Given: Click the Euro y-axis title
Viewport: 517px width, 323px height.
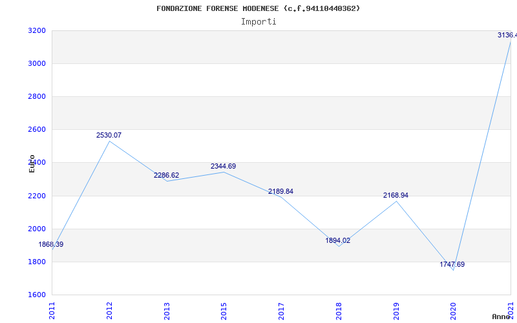Looking at the screenshot, I should (32, 164).
